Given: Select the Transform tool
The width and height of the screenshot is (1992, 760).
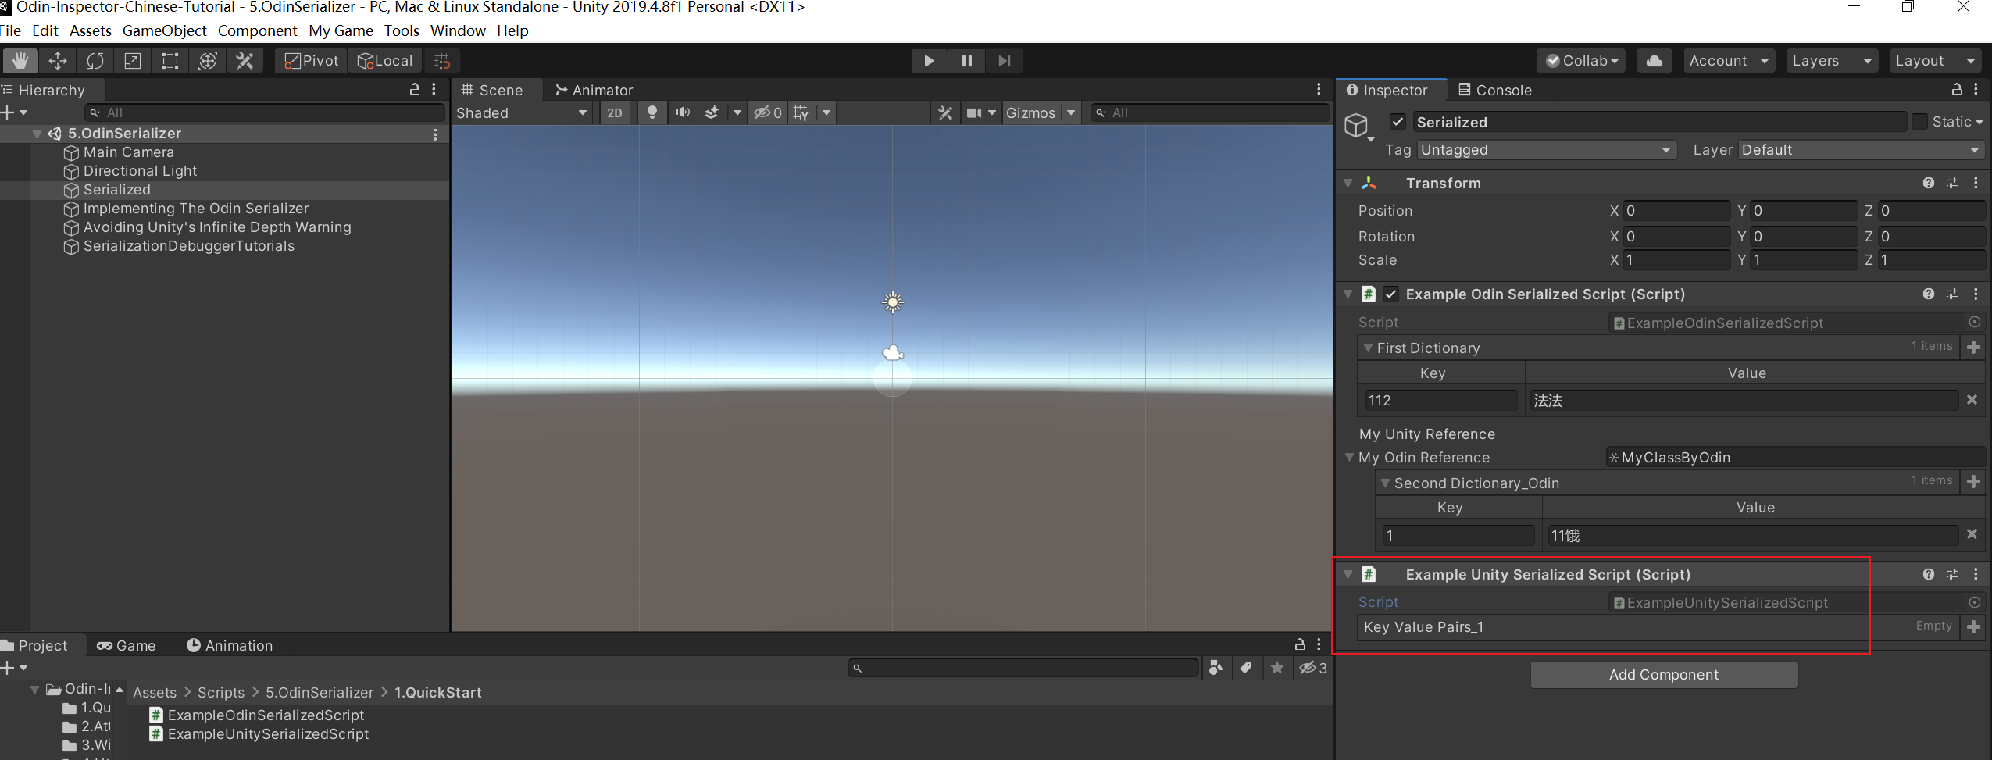Looking at the screenshot, I should pos(207,61).
